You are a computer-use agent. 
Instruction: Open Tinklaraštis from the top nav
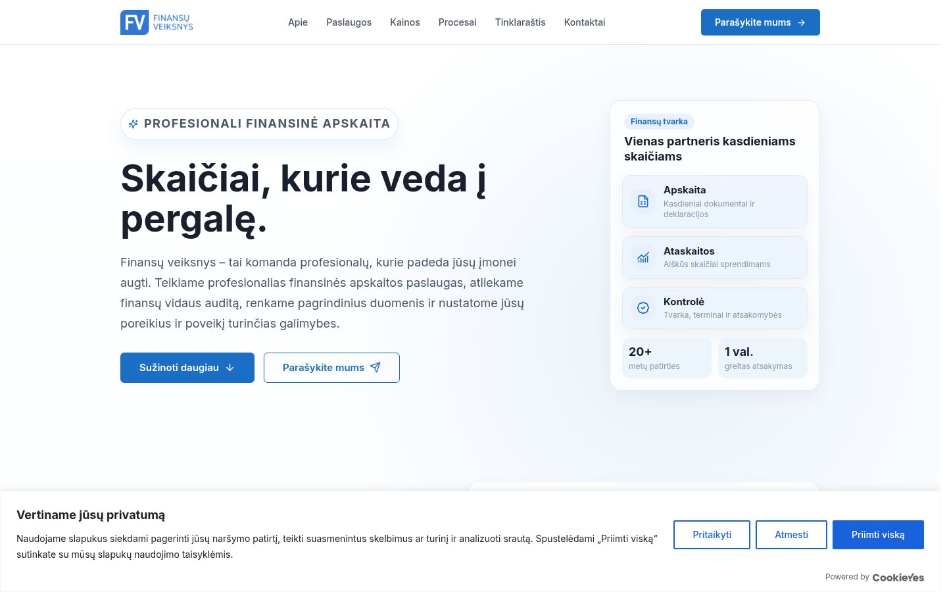pos(520,22)
